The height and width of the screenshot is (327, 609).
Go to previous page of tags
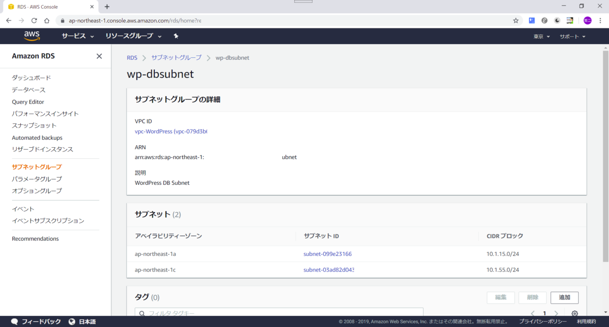(x=532, y=314)
